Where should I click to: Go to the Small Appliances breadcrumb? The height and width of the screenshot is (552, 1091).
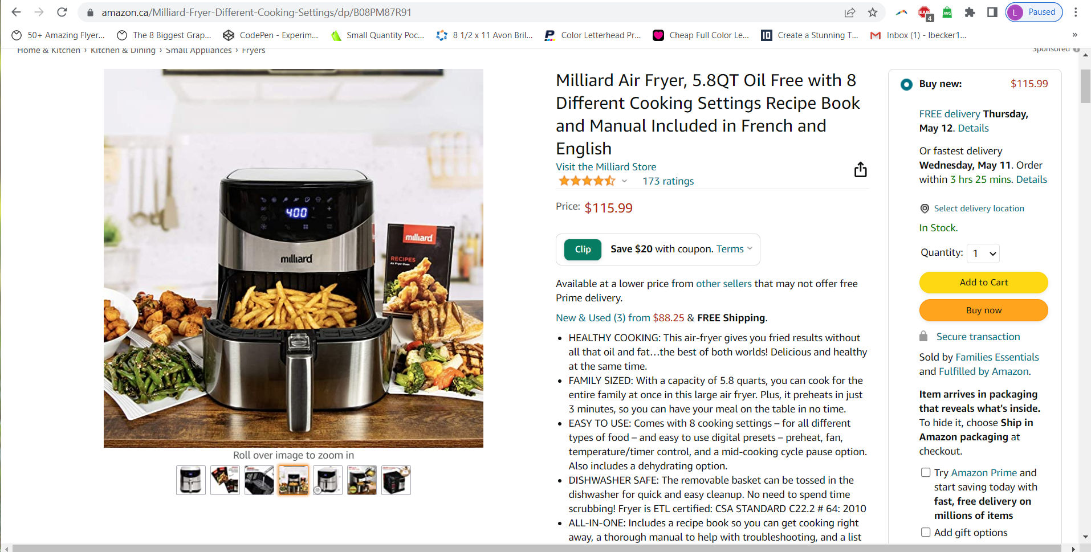click(x=199, y=50)
